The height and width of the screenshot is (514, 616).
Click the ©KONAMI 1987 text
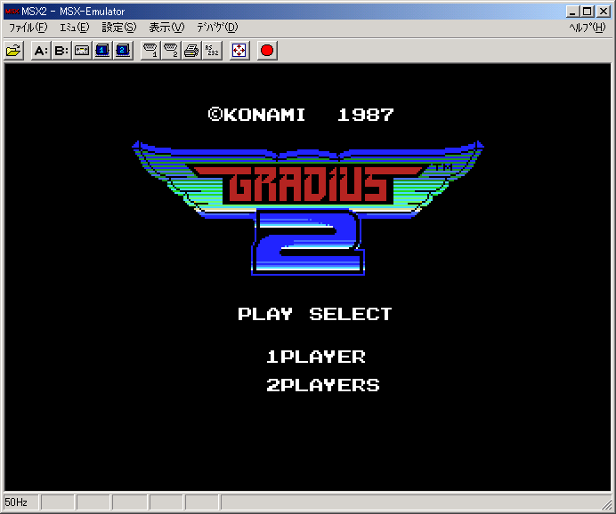301,115
